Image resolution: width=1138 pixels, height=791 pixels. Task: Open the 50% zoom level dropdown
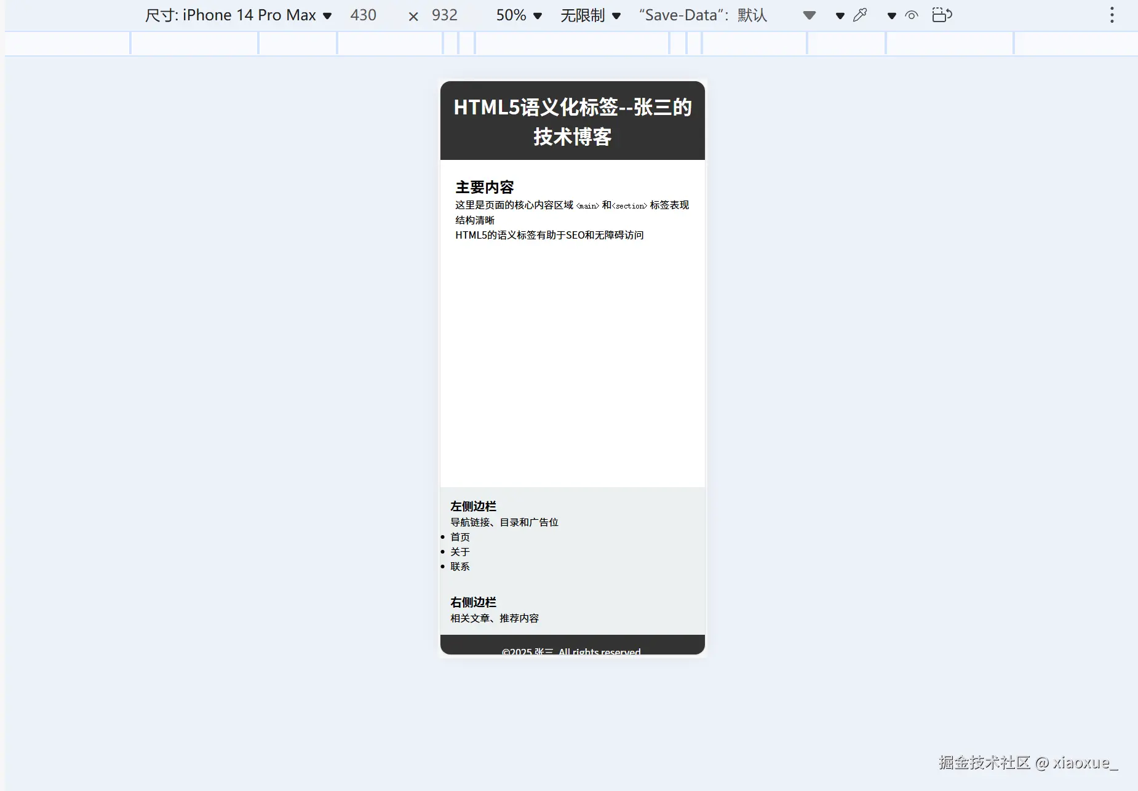pos(519,15)
